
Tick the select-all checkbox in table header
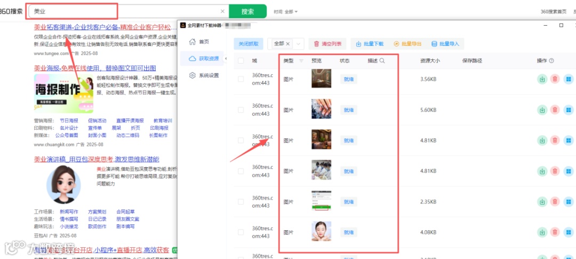coord(241,61)
